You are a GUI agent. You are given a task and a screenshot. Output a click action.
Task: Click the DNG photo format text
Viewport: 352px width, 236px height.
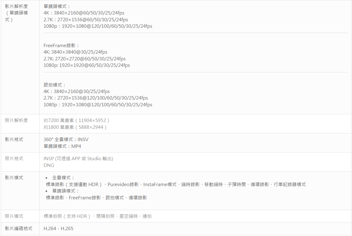pyautogui.click(x=49, y=165)
